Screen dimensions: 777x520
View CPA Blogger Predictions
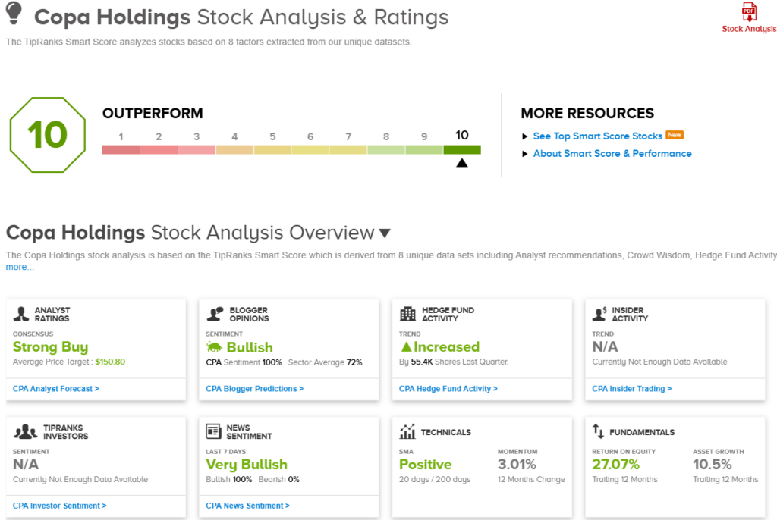(x=255, y=389)
